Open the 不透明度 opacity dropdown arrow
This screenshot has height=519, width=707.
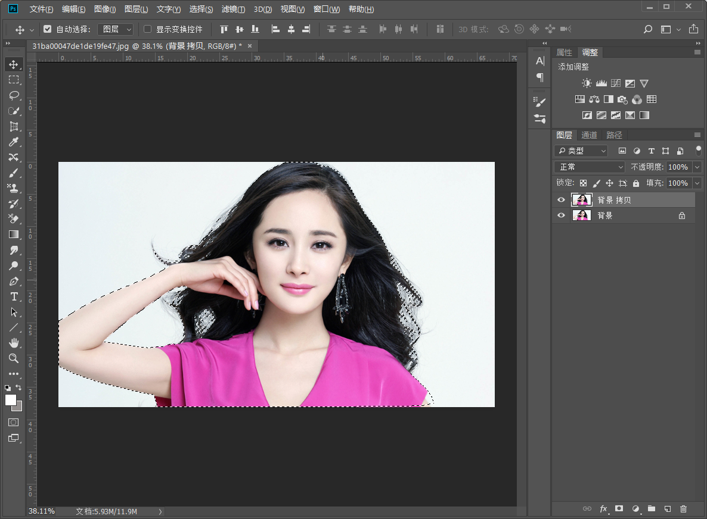697,167
